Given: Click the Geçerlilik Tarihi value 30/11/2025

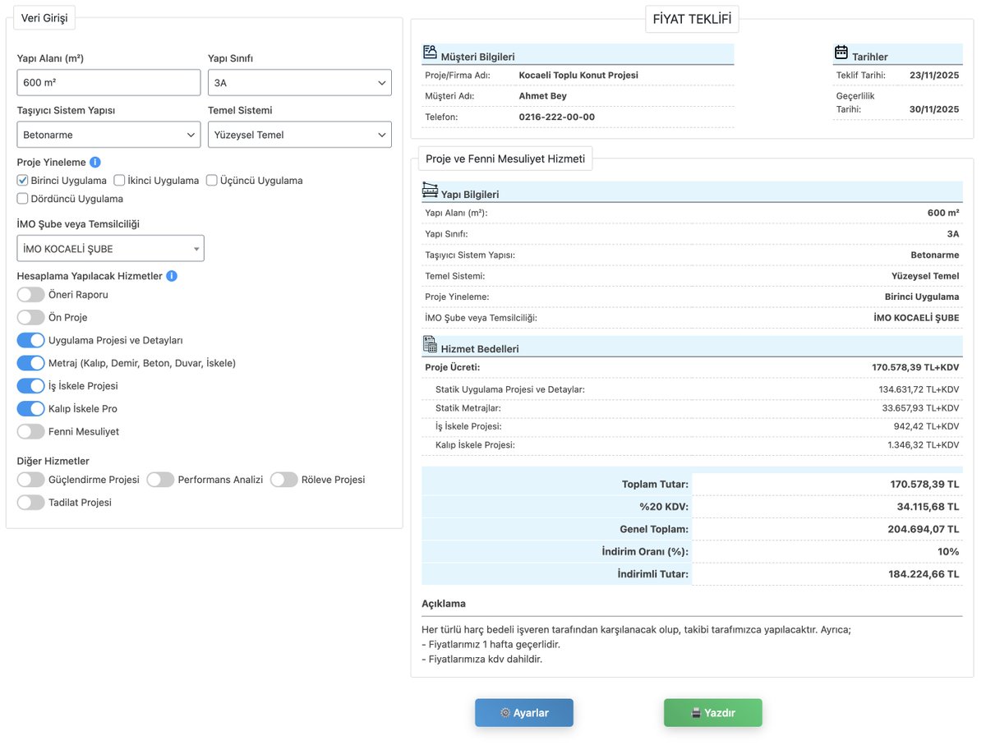Looking at the screenshot, I should click(934, 109).
